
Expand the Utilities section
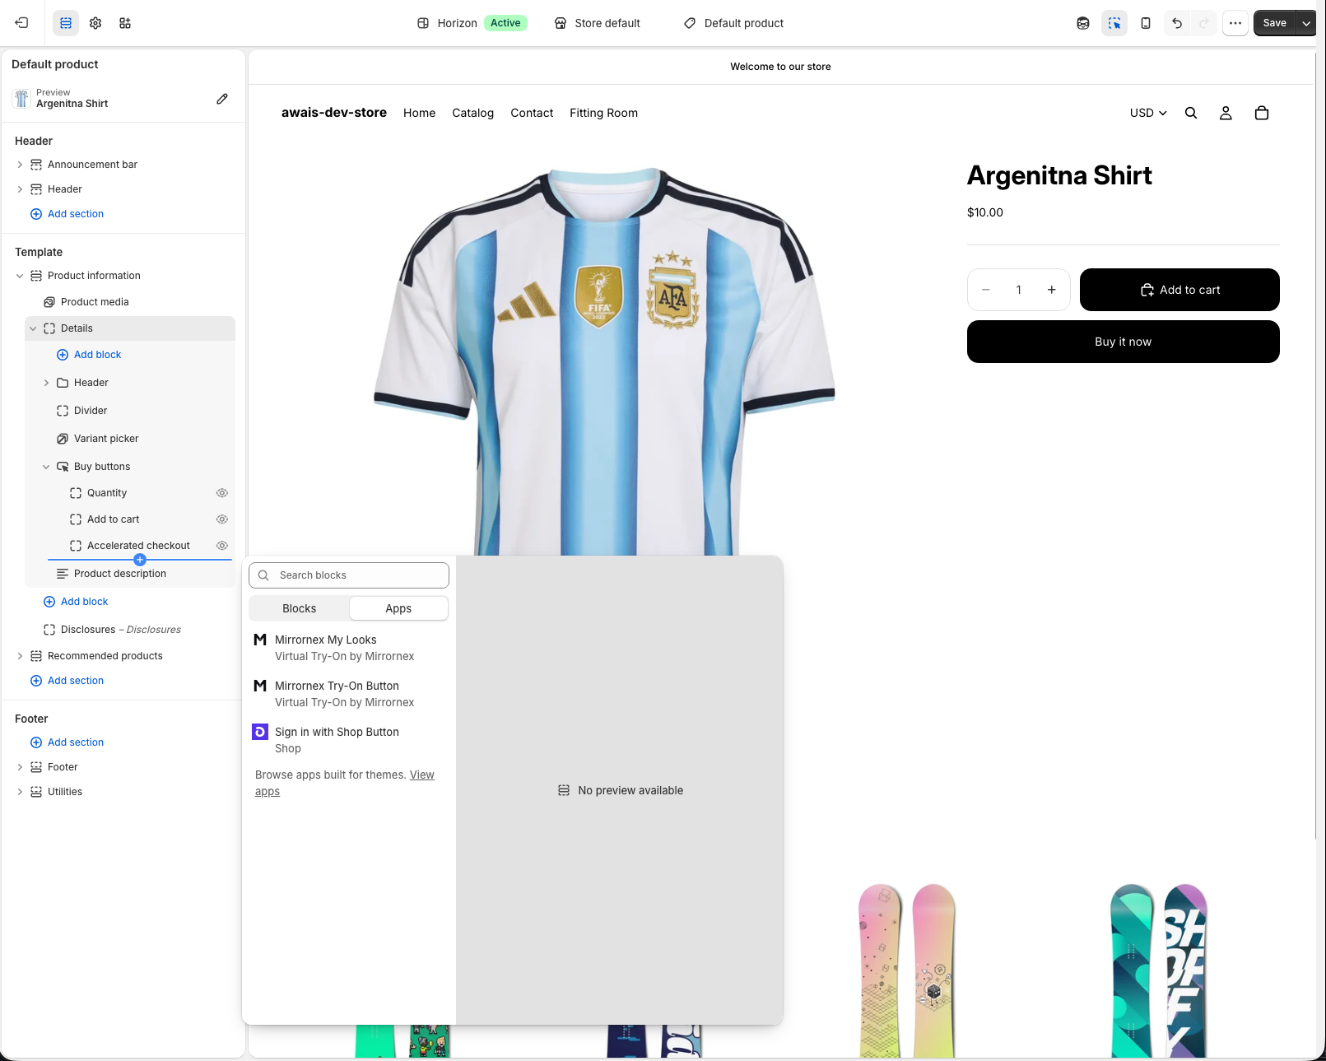(20, 792)
